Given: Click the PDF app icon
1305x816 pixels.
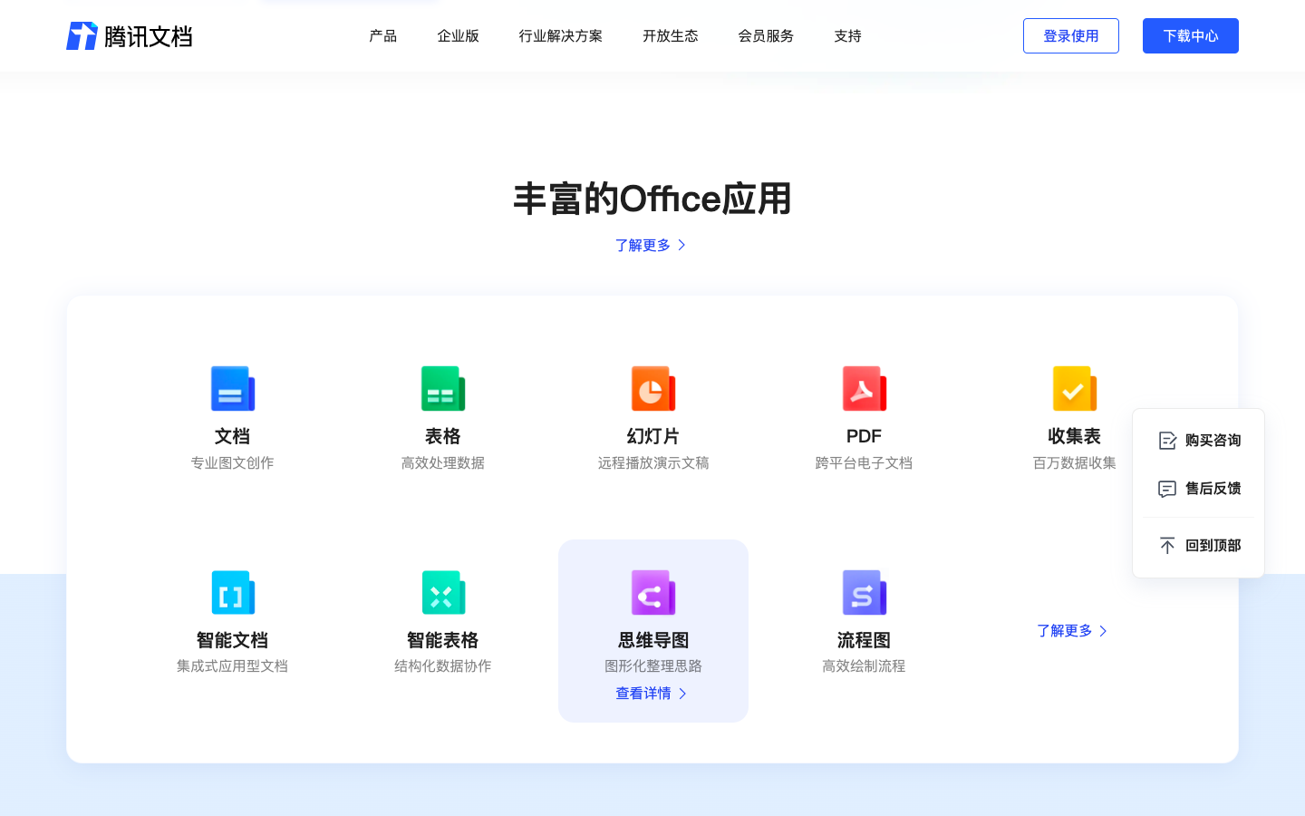Looking at the screenshot, I should [864, 388].
